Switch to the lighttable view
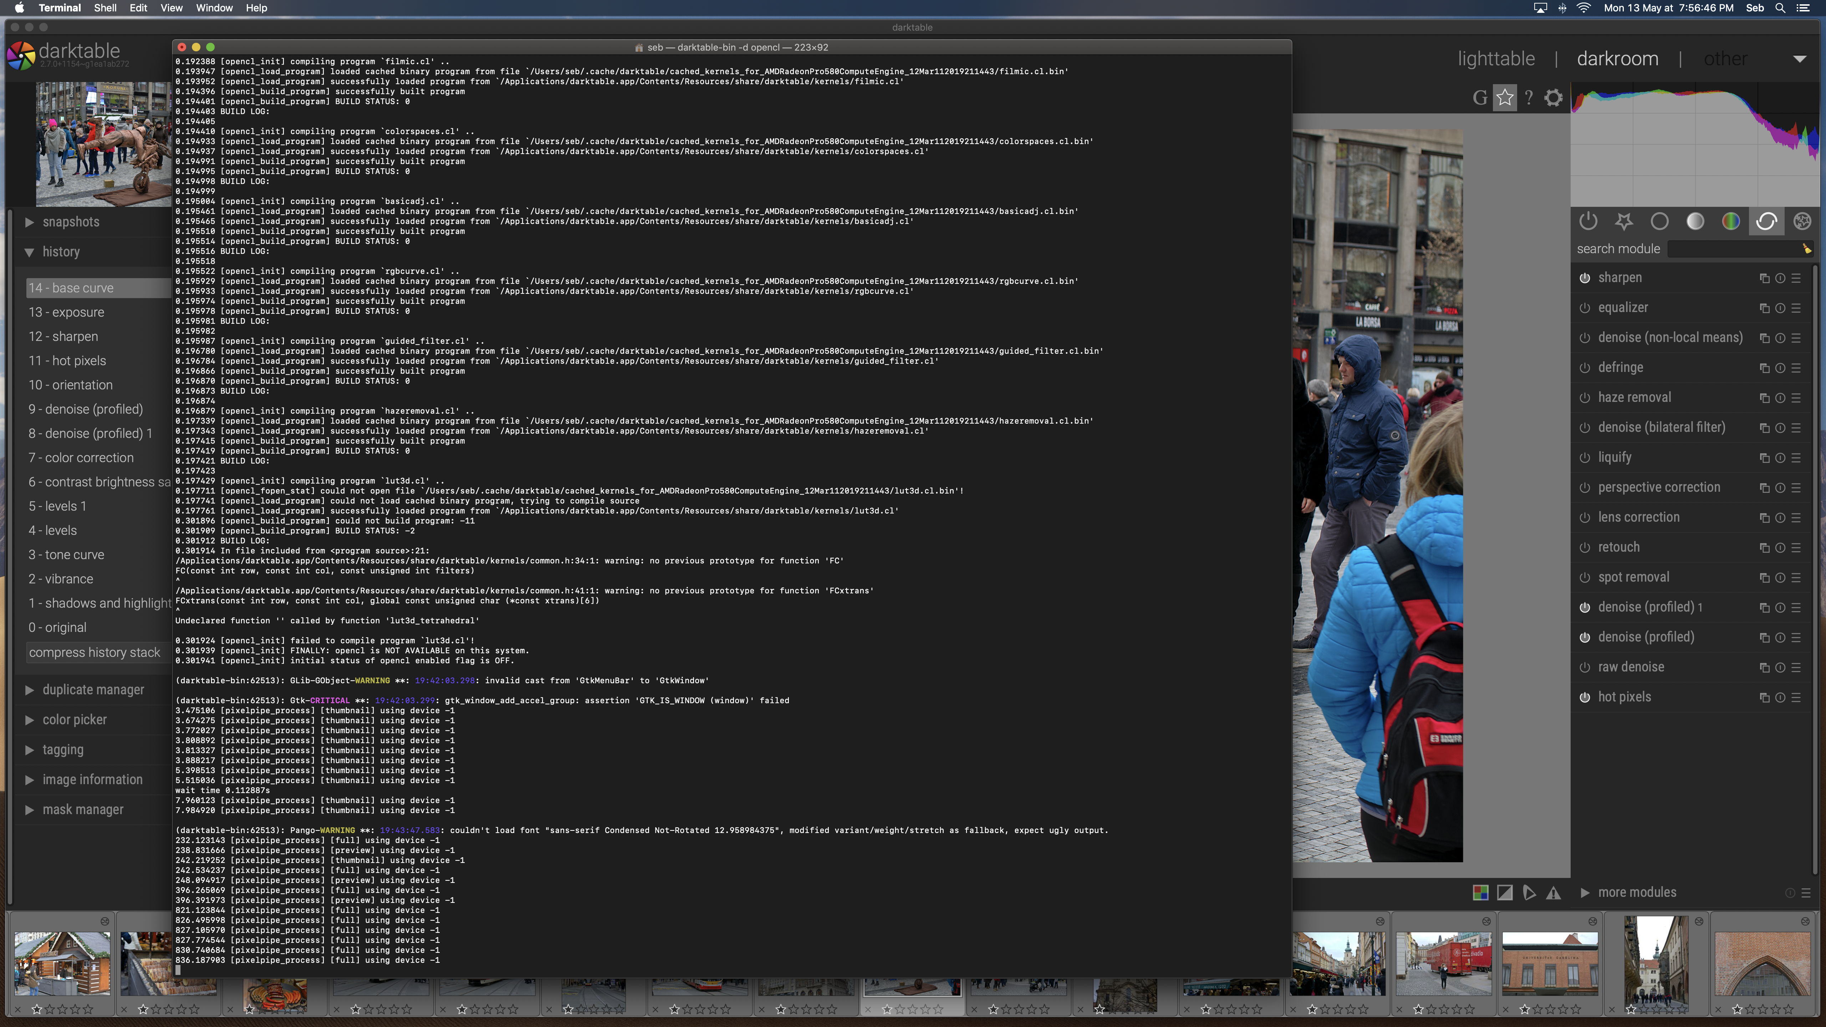Image resolution: width=1826 pixels, height=1027 pixels. click(1496, 59)
